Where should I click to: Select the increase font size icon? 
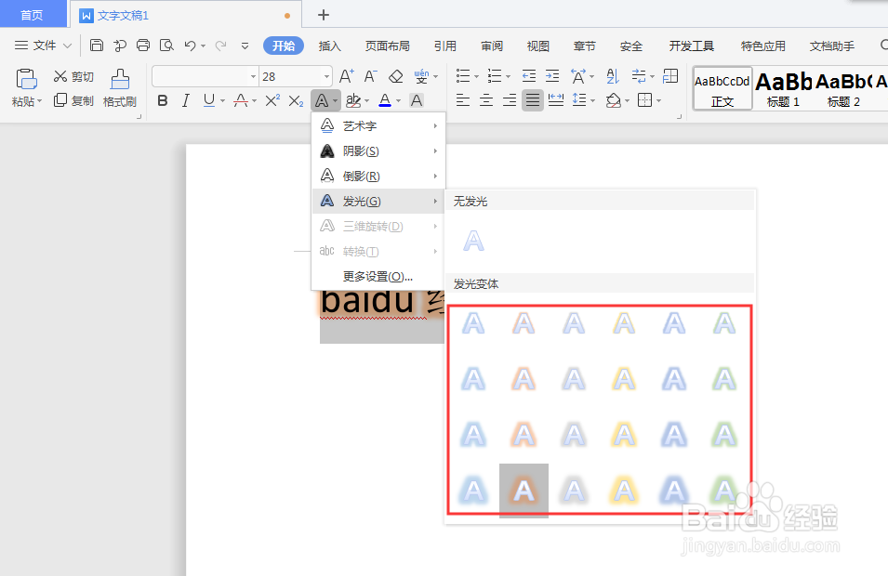pyautogui.click(x=346, y=73)
